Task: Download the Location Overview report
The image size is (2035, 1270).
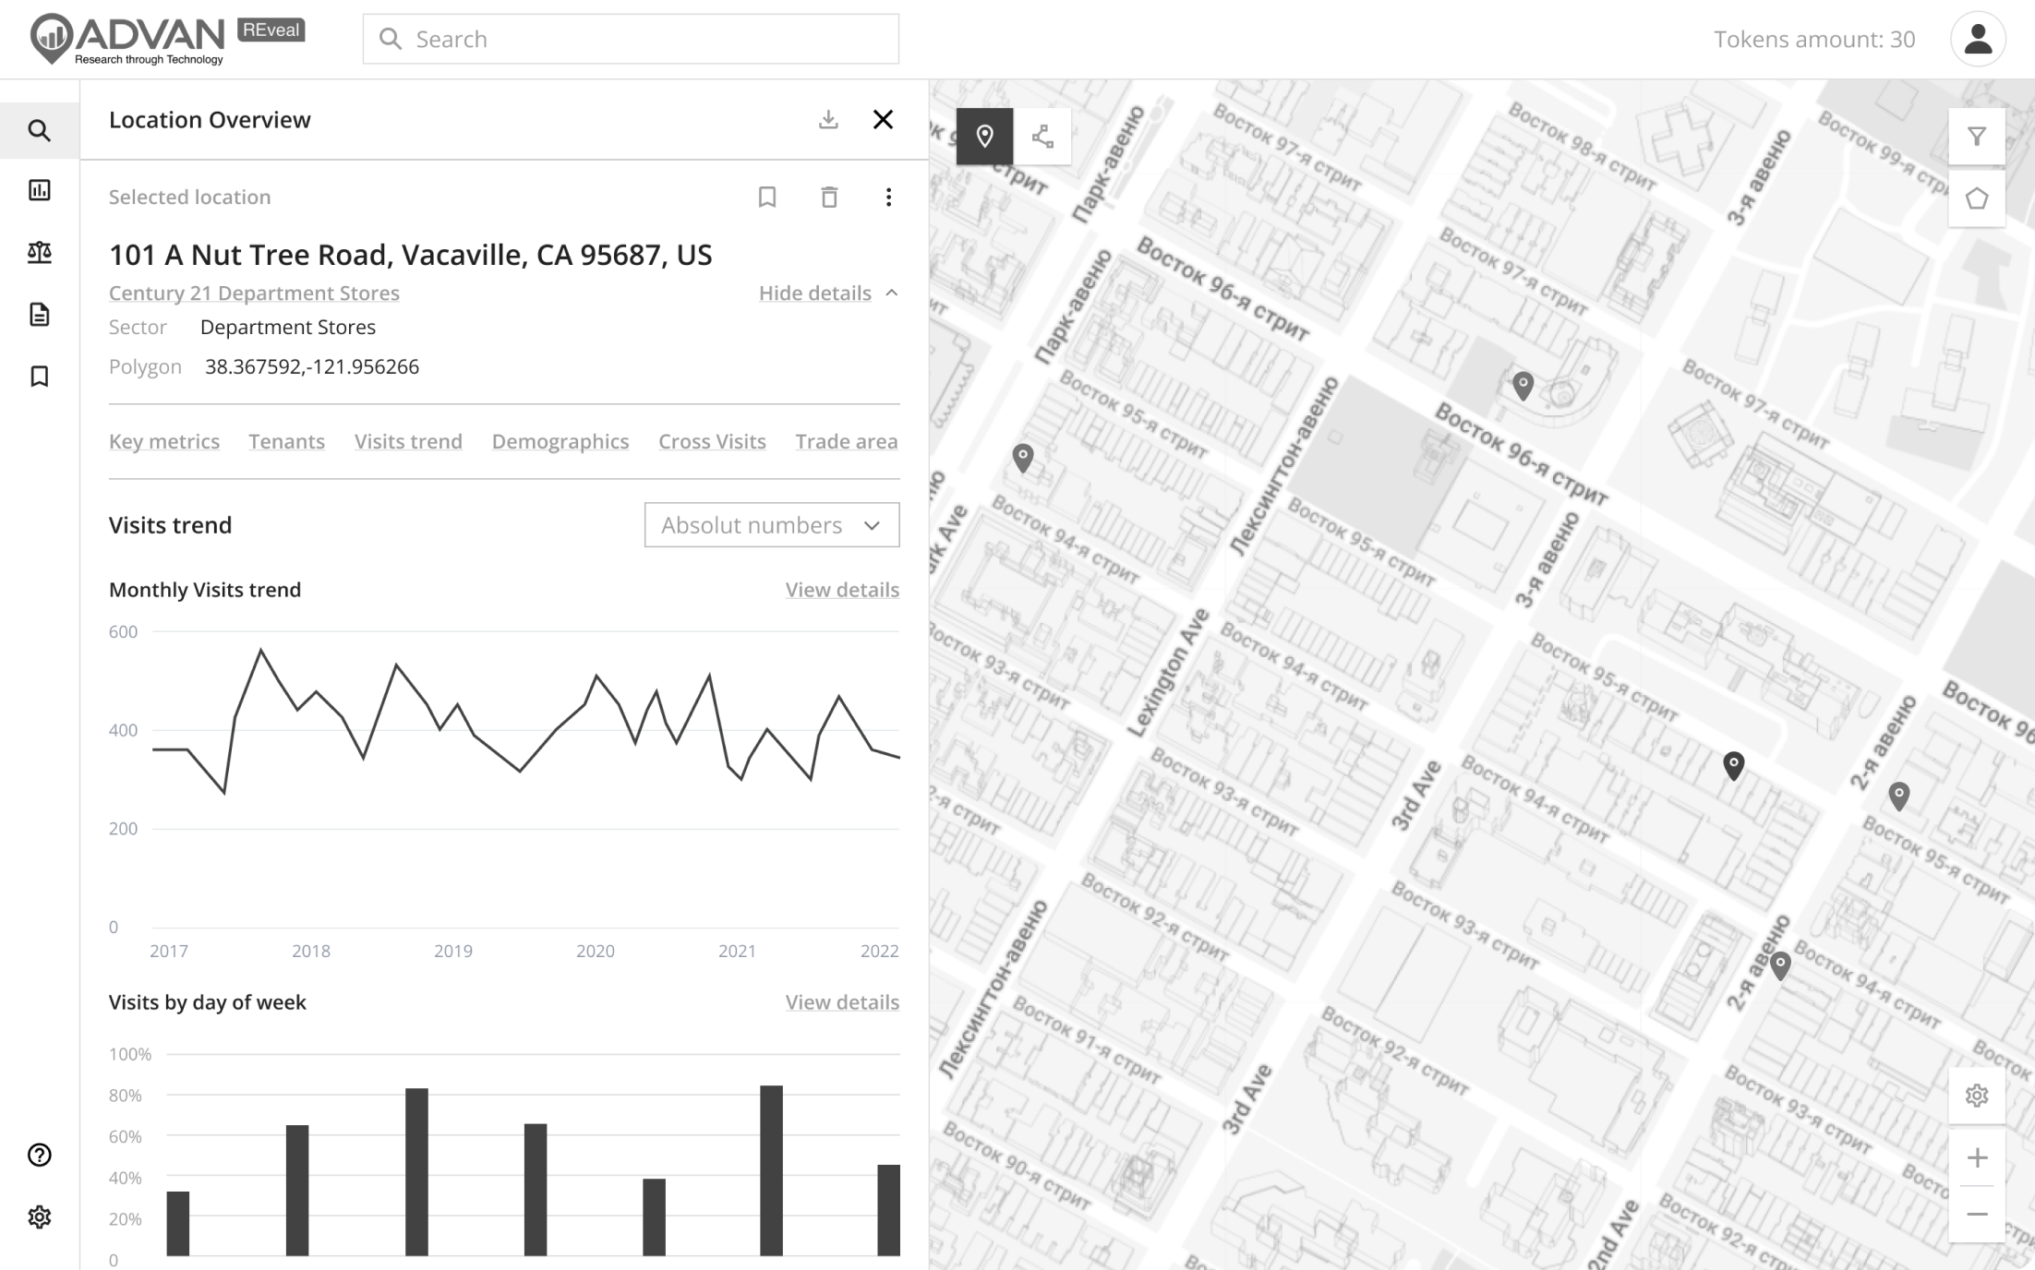Action: pos(828,119)
